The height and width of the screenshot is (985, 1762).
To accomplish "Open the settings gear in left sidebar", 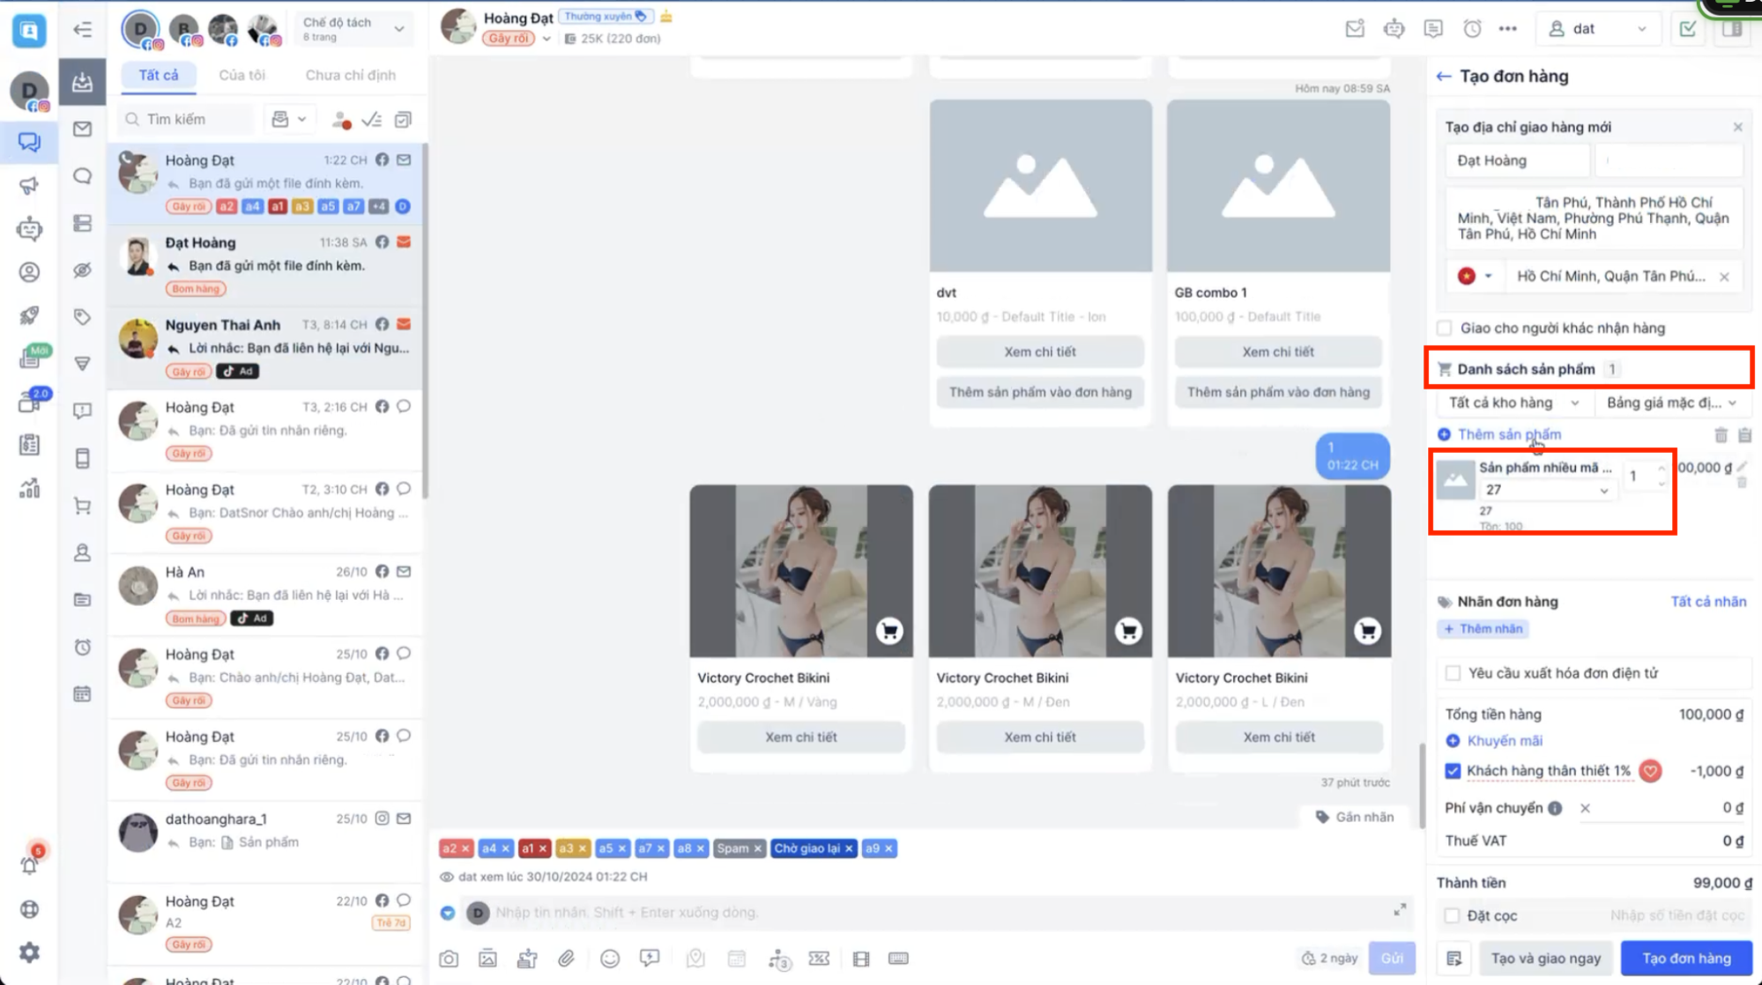I will 29,952.
